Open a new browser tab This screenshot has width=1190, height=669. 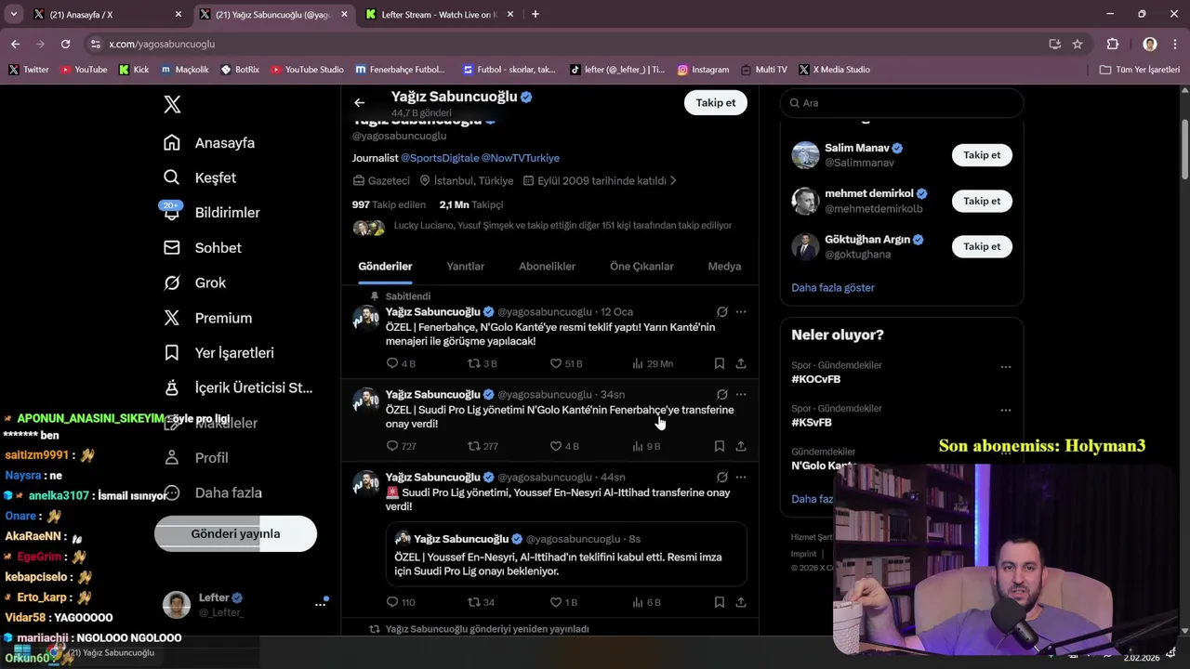tap(535, 14)
